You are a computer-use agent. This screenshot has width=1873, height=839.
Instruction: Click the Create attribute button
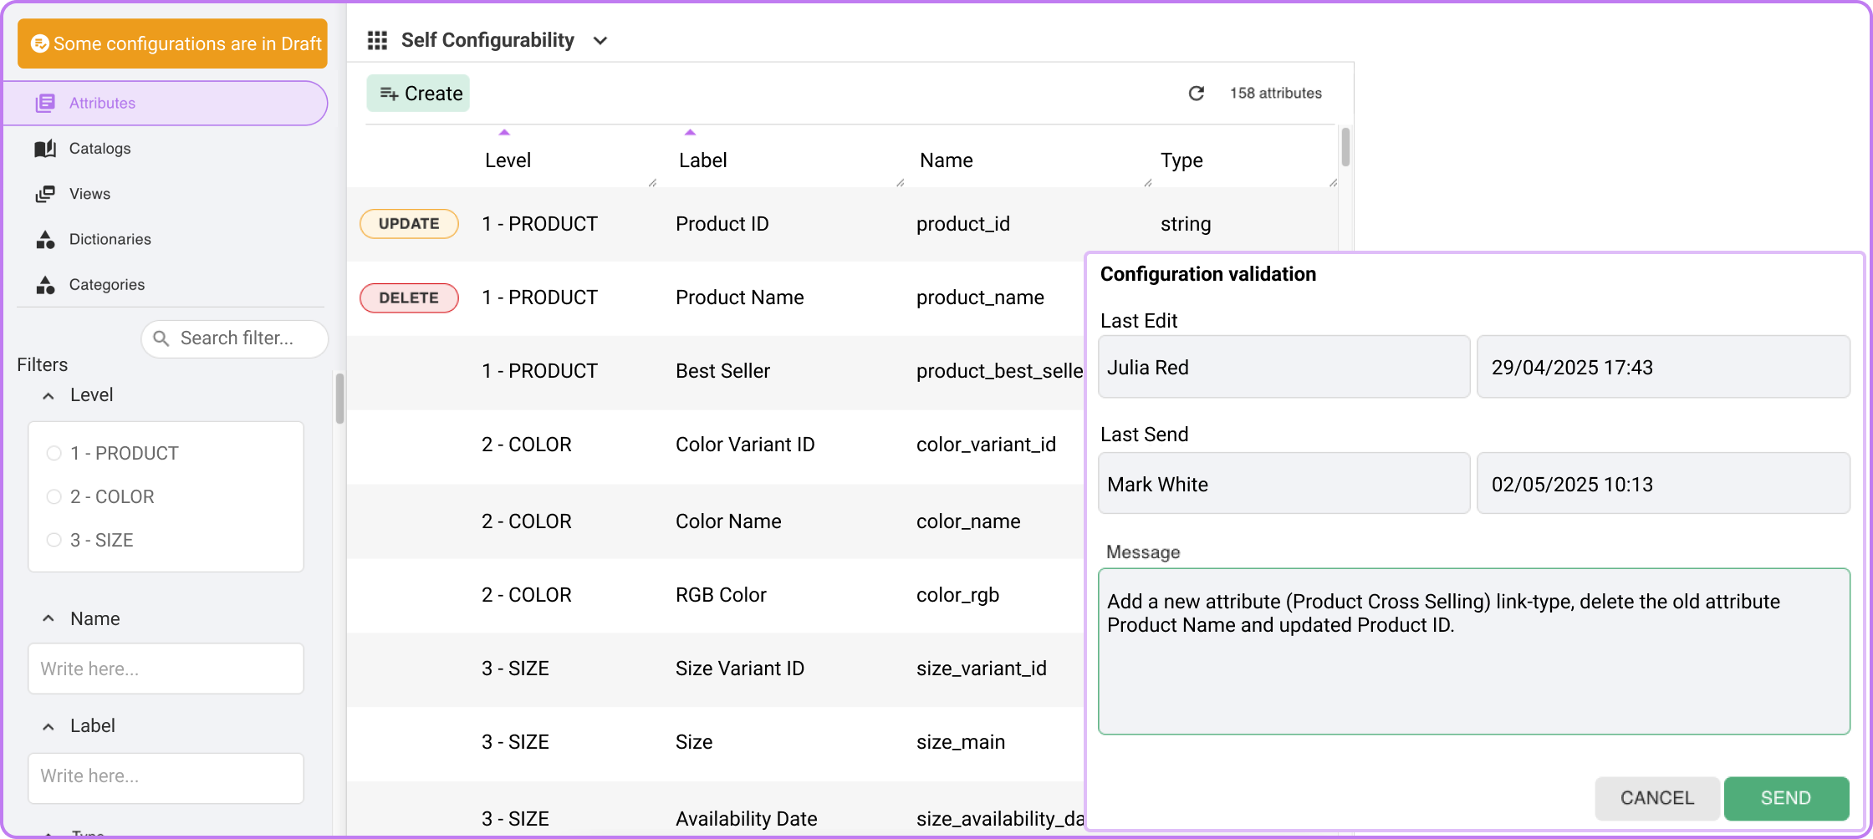tap(418, 93)
